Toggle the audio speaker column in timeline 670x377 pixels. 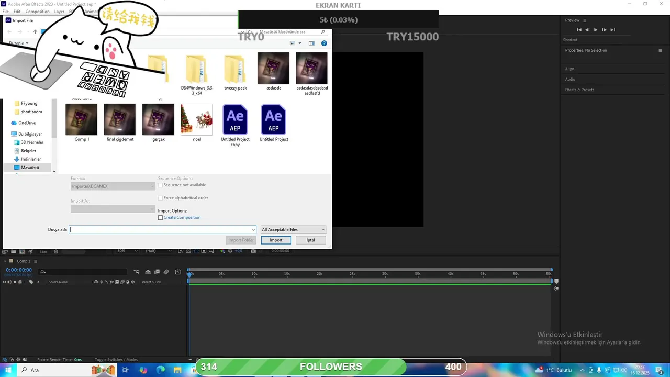9,282
